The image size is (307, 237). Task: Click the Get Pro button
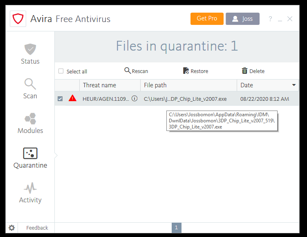[207, 19]
